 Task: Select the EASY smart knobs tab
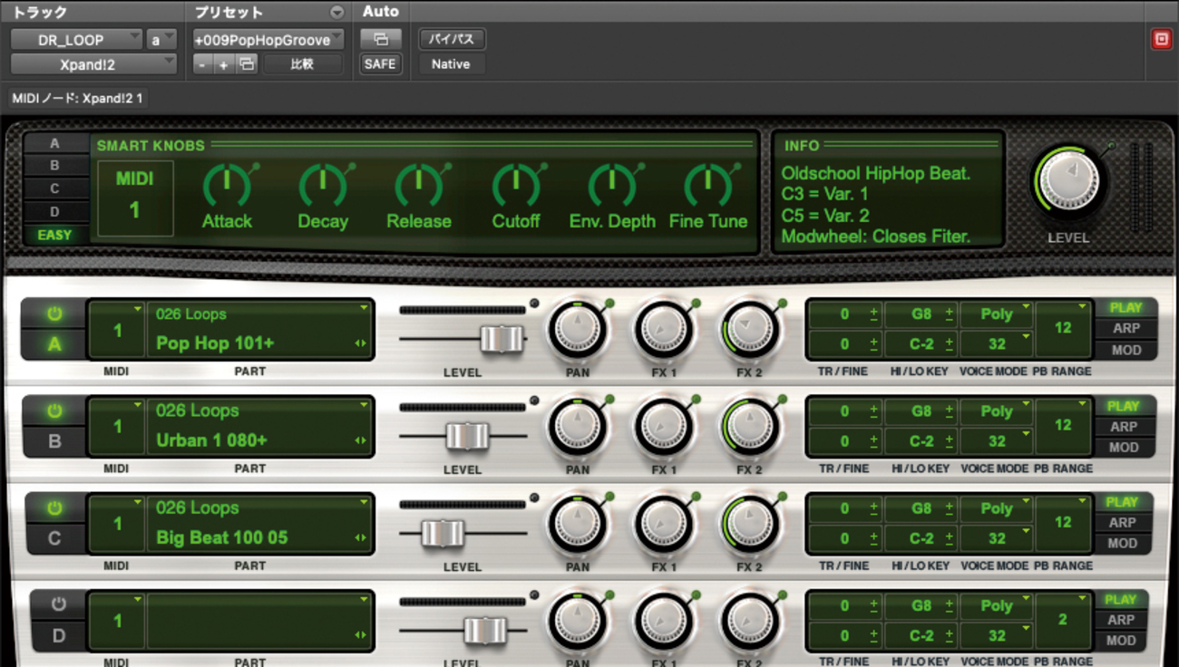coord(55,235)
